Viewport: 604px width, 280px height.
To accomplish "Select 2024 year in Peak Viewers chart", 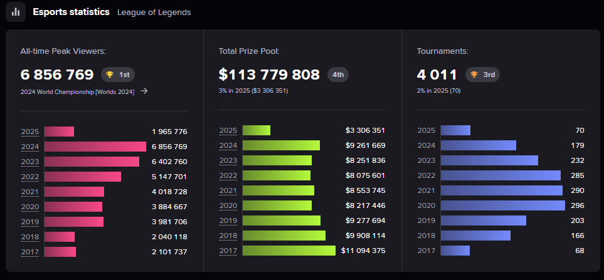I will click(x=30, y=147).
